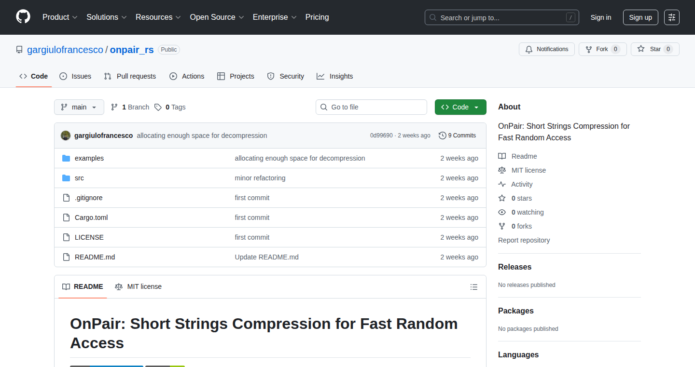Open the README.md file
Screen dimensions: 695x367
(95, 257)
